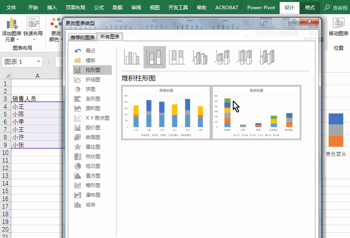Open 视图 ribbon tab
The width and height of the screenshot is (350, 238).
tap(155, 7)
